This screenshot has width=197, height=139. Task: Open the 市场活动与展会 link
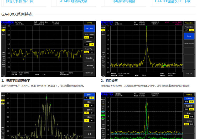pyautogui.click(x=124, y=1)
